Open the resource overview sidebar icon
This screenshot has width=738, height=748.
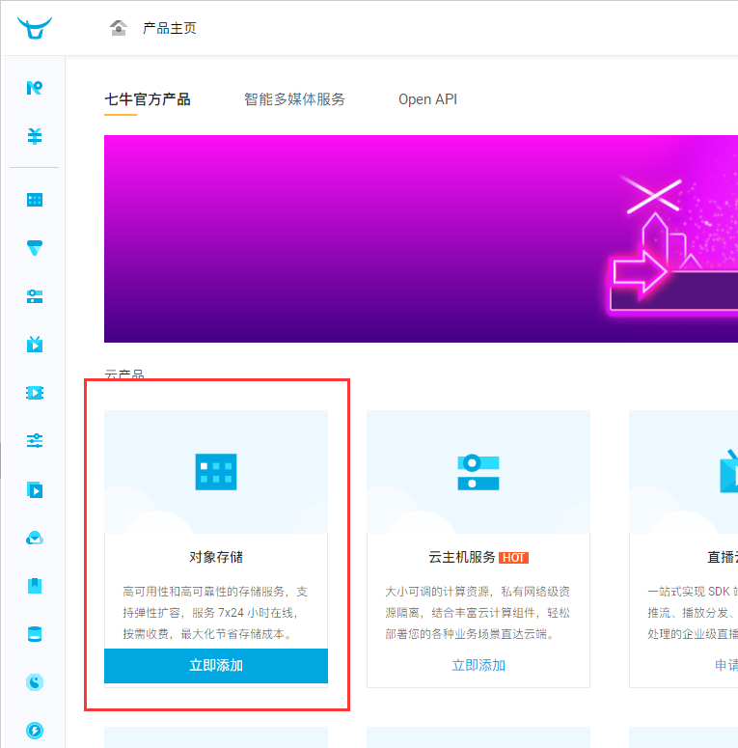35,88
